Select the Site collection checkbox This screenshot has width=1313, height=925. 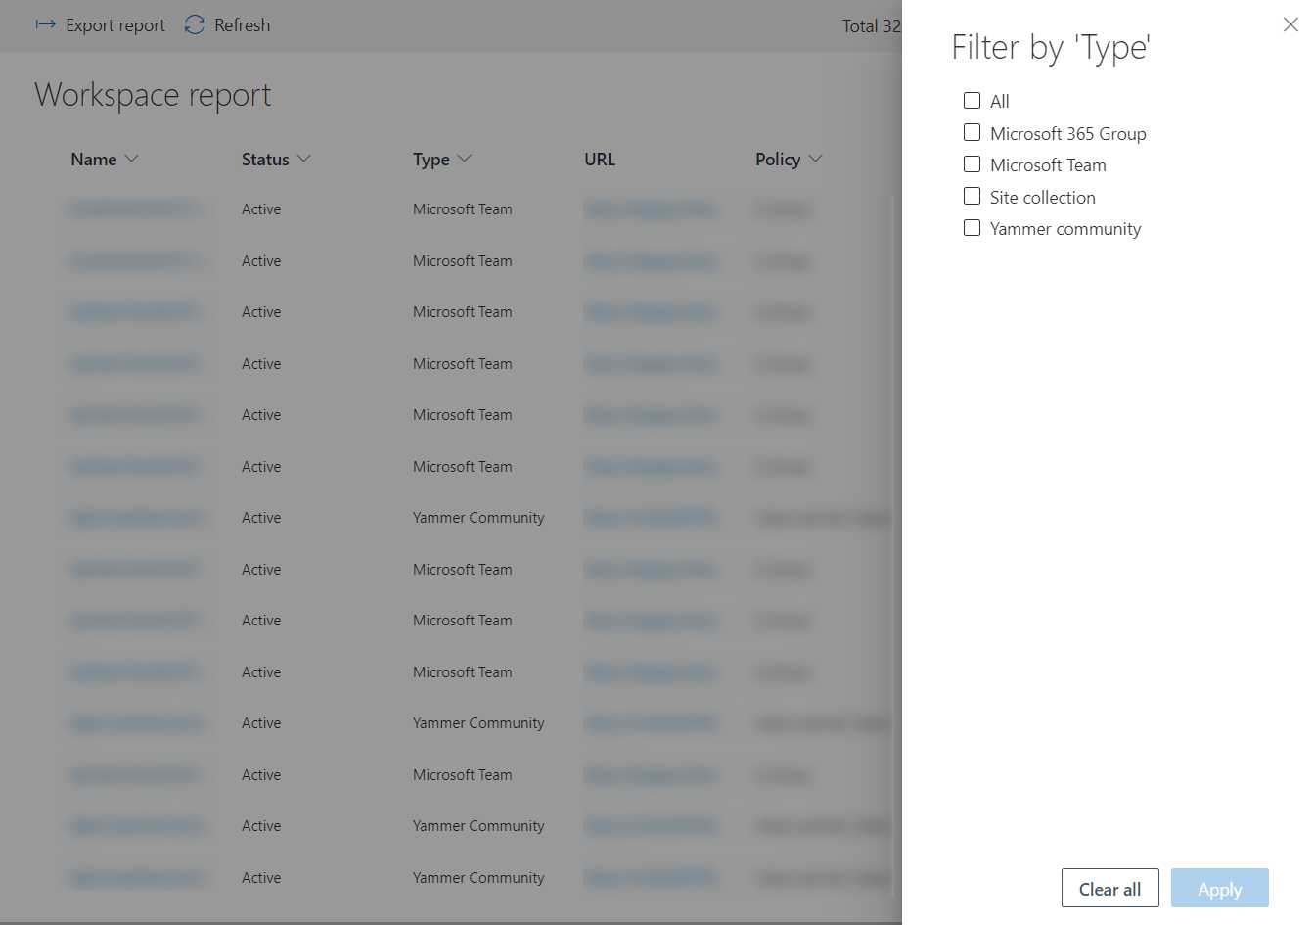coord(972,197)
